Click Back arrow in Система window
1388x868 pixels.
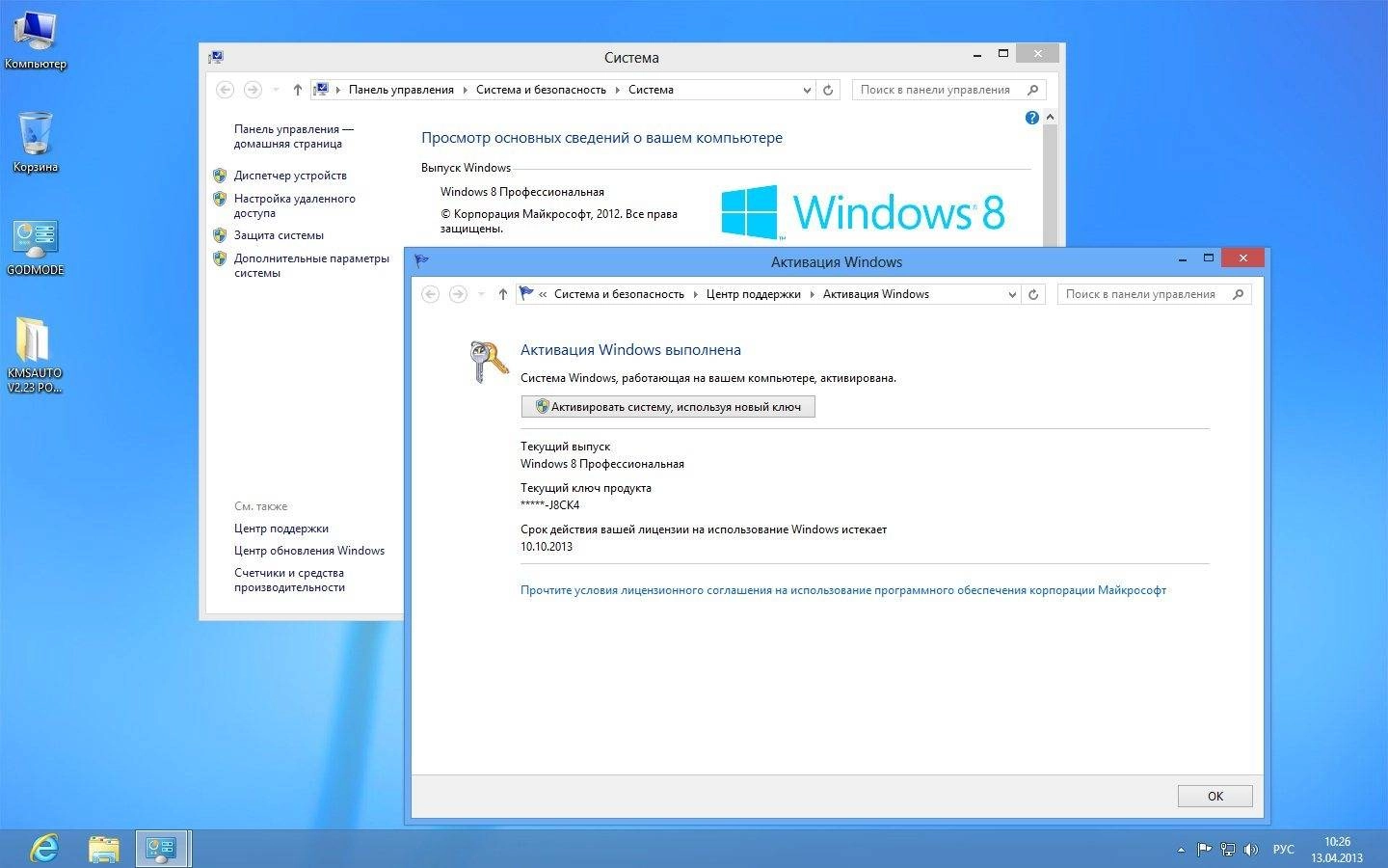pyautogui.click(x=225, y=90)
